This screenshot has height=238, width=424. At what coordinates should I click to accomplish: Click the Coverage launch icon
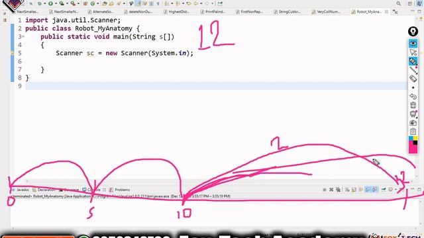point(62,3)
